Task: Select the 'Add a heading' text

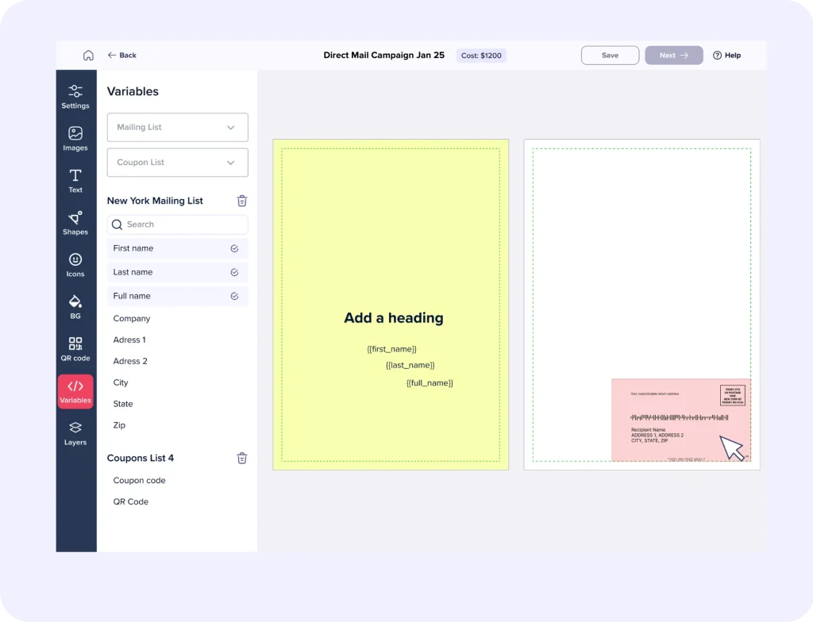Action: click(x=394, y=317)
